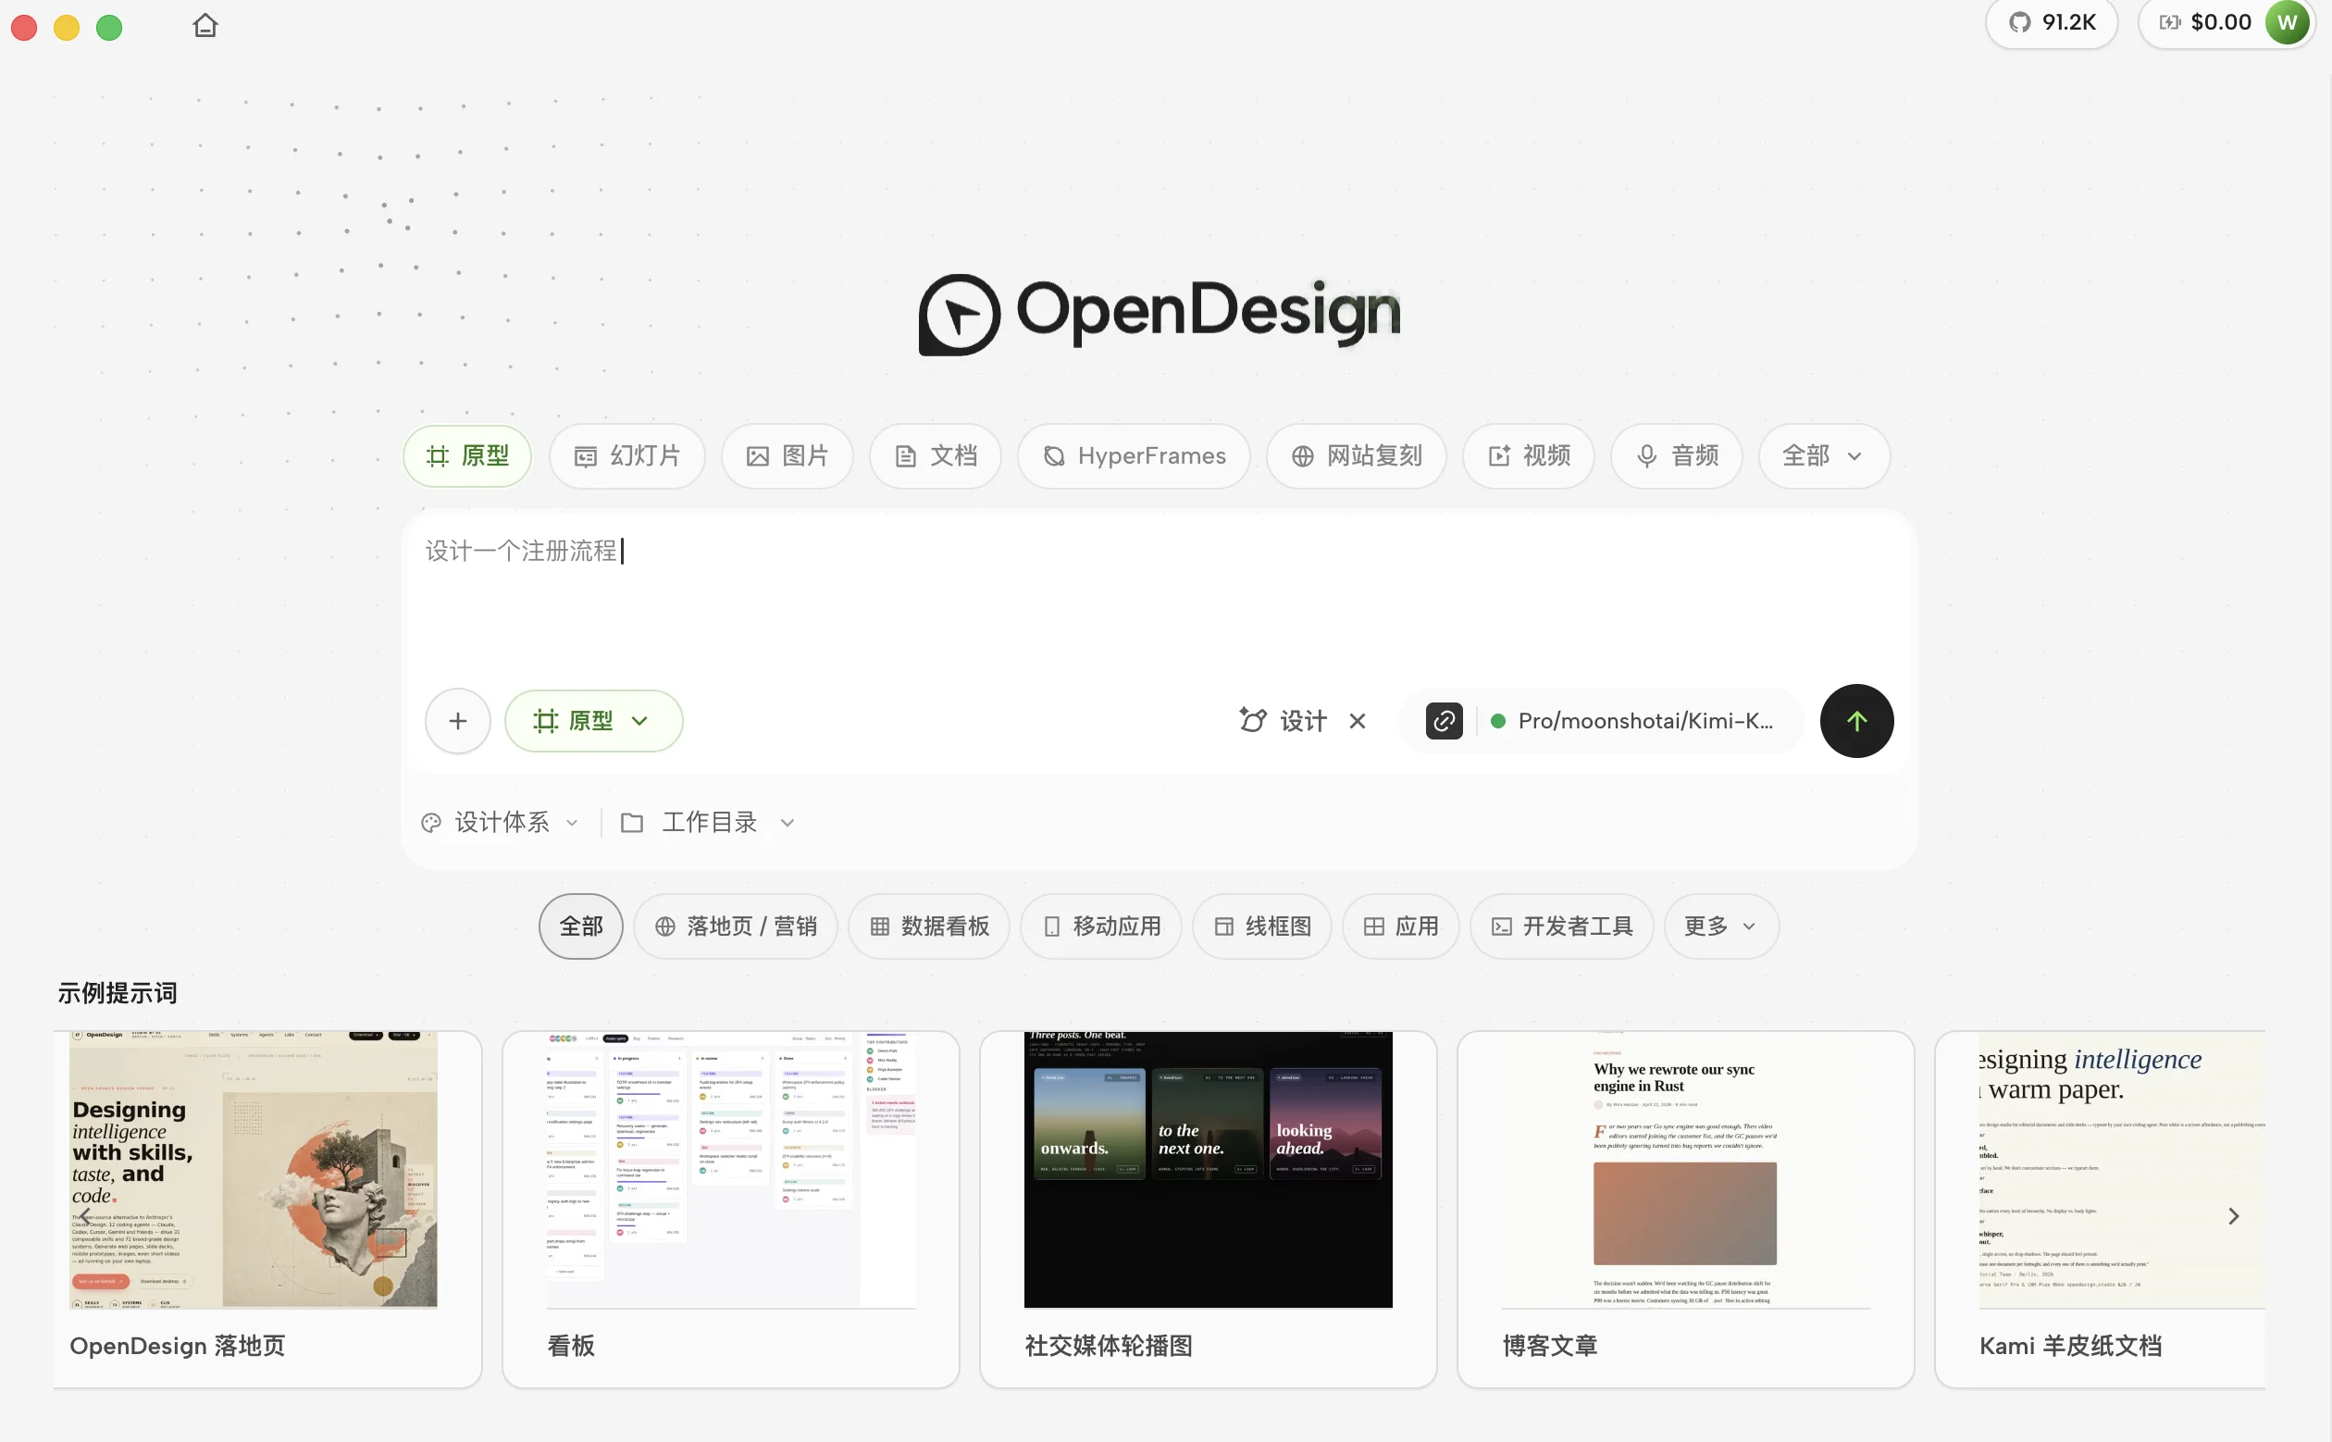The image size is (2332, 1442).
Task: Select the 图片 image tab
Action: pos(787,456)
